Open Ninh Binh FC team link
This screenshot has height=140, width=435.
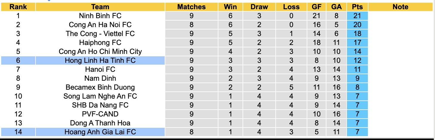pyautogui.click(x=100, y=16)
